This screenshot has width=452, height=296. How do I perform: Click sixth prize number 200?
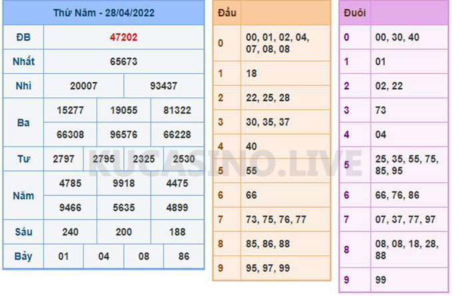(123, 232)
